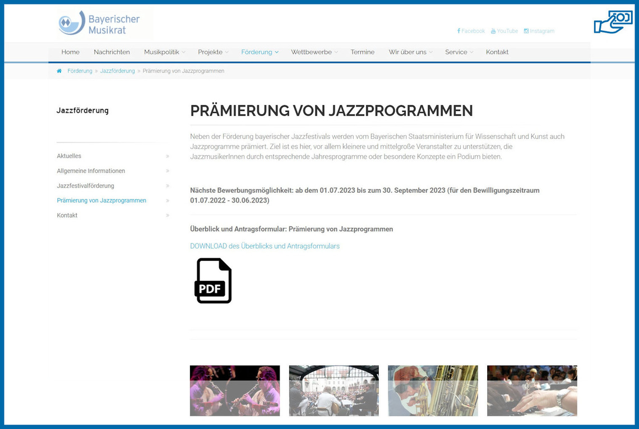The image size is (639, 429).
Task: Click DOWNLOAD des Überblicks und Antragsformulars link
Action: point(265,246)
